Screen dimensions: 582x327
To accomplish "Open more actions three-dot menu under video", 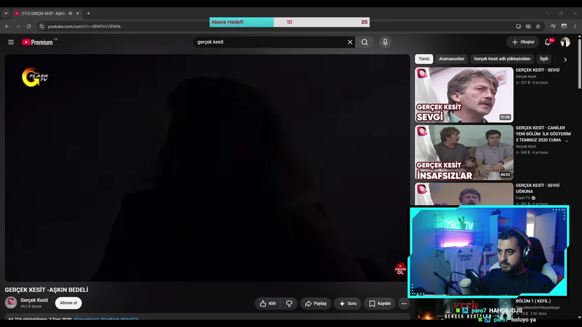I will tap(404, 303).
